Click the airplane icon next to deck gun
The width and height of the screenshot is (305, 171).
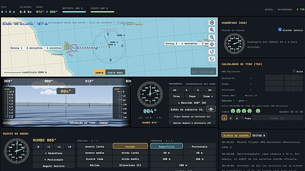coord(211,109)
